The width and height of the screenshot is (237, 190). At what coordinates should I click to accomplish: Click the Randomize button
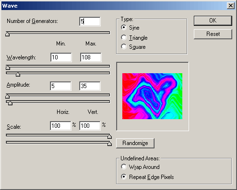pos(135,143)
